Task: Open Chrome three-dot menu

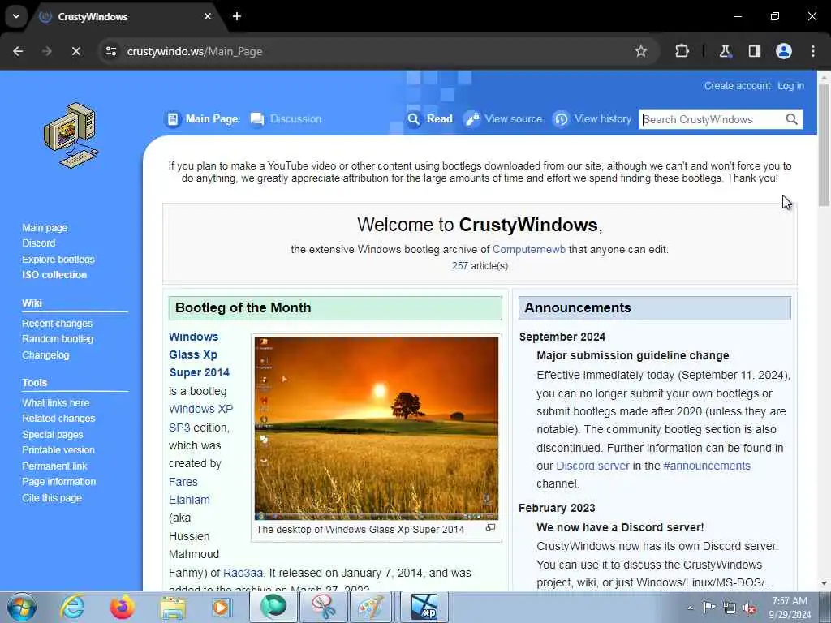Action: [813, 51]
